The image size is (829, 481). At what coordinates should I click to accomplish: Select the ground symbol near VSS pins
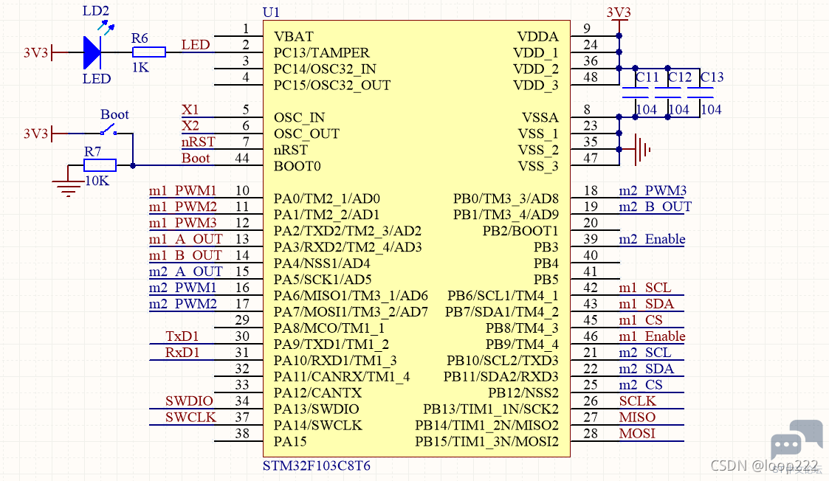(643, 150)
